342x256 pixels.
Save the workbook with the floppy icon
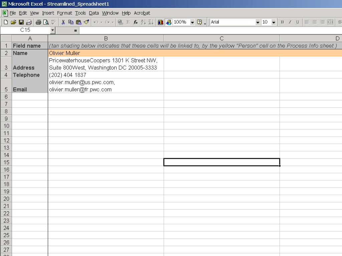[x=21, y=22]
